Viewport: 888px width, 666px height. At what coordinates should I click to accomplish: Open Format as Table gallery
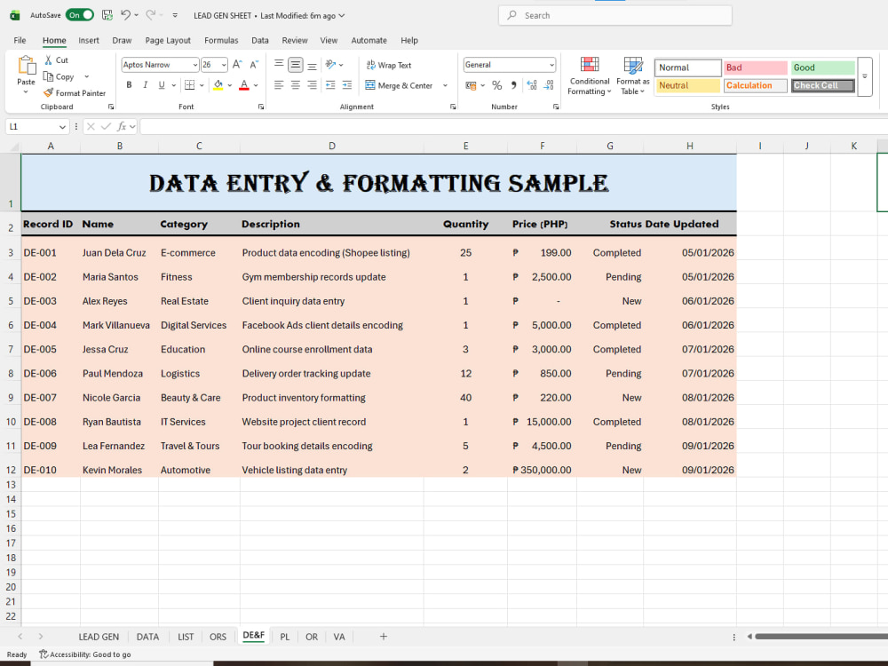coord(632,75)
